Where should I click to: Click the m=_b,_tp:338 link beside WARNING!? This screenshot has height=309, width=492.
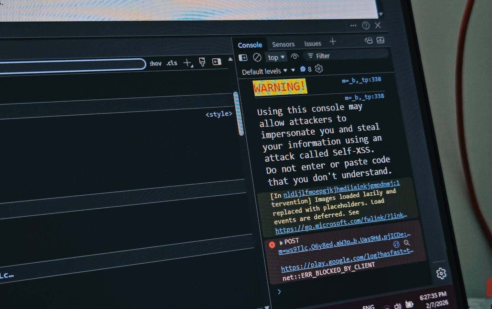[361, 80]
